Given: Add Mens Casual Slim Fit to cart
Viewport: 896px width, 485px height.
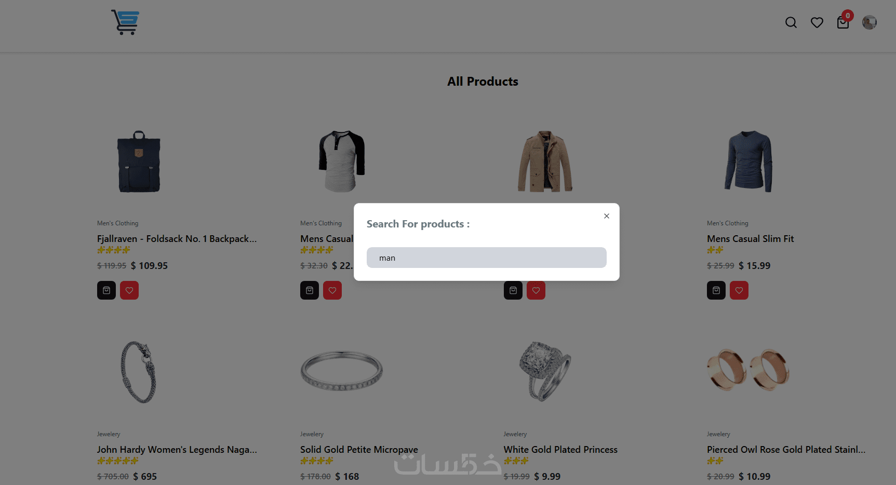Looking at the screenshot, I should click(x=716, y=290).
